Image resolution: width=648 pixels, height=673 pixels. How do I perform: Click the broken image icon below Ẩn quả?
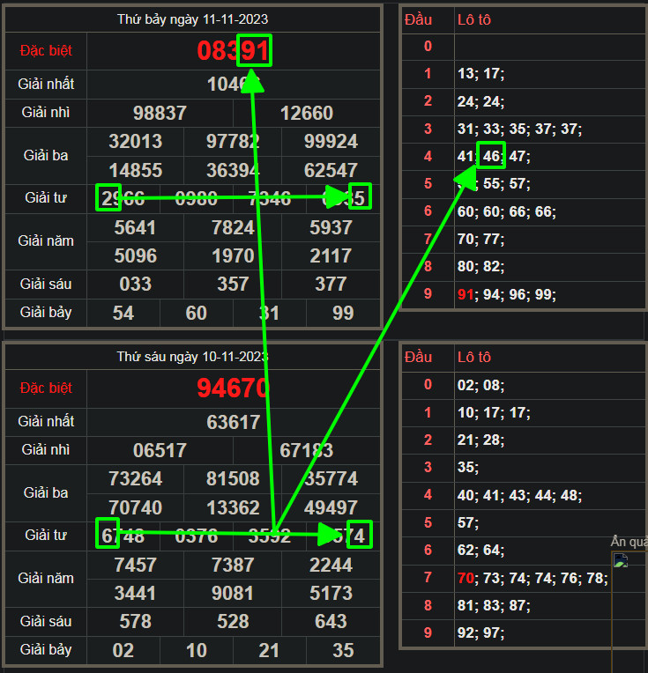pos(622,561)
